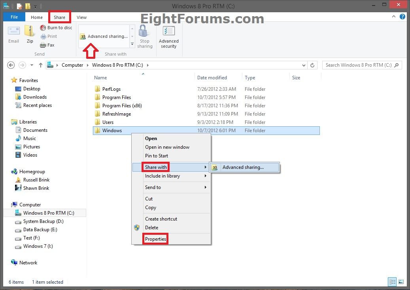Open Shawn Brink under Homegroup
This screenshot has height=290, width=410.
pos(36,188)
